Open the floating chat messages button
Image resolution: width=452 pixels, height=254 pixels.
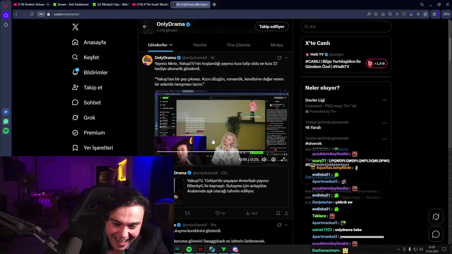[x=436, y=234]
